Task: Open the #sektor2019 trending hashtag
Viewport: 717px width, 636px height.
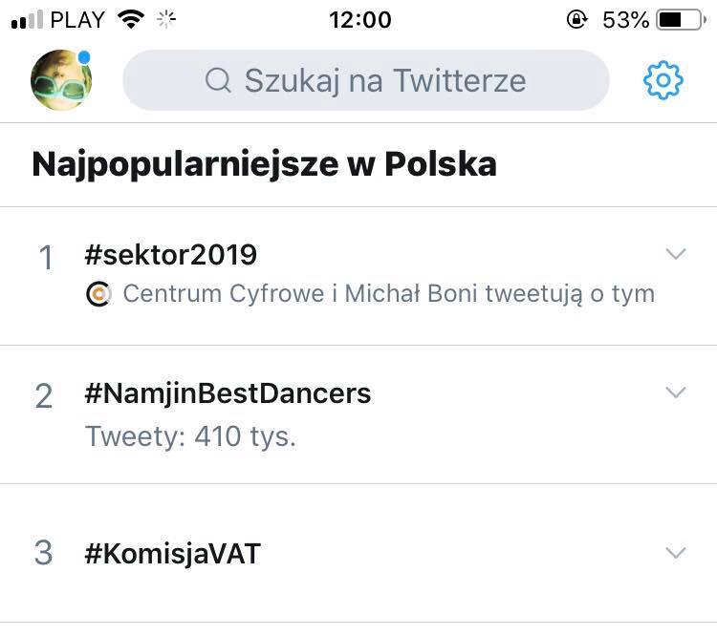Action: click(171, 255)
